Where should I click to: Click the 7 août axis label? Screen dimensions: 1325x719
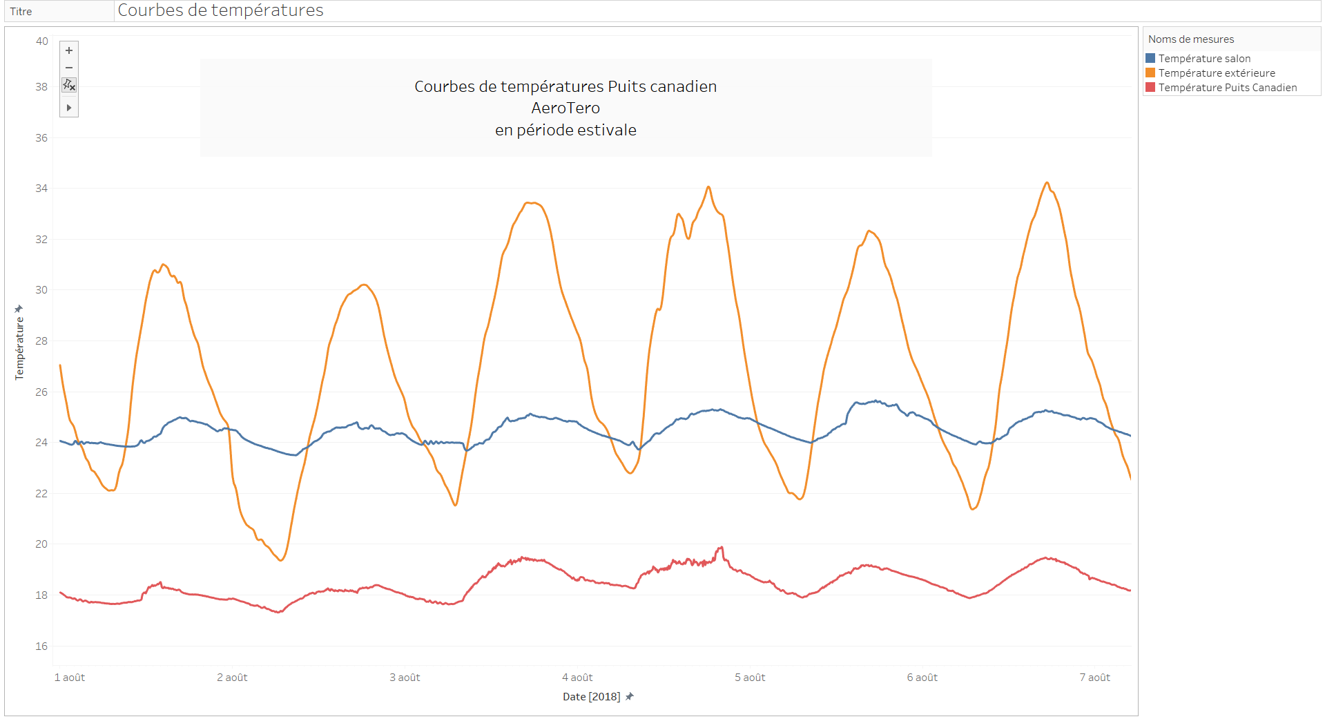click(1095, 678)
